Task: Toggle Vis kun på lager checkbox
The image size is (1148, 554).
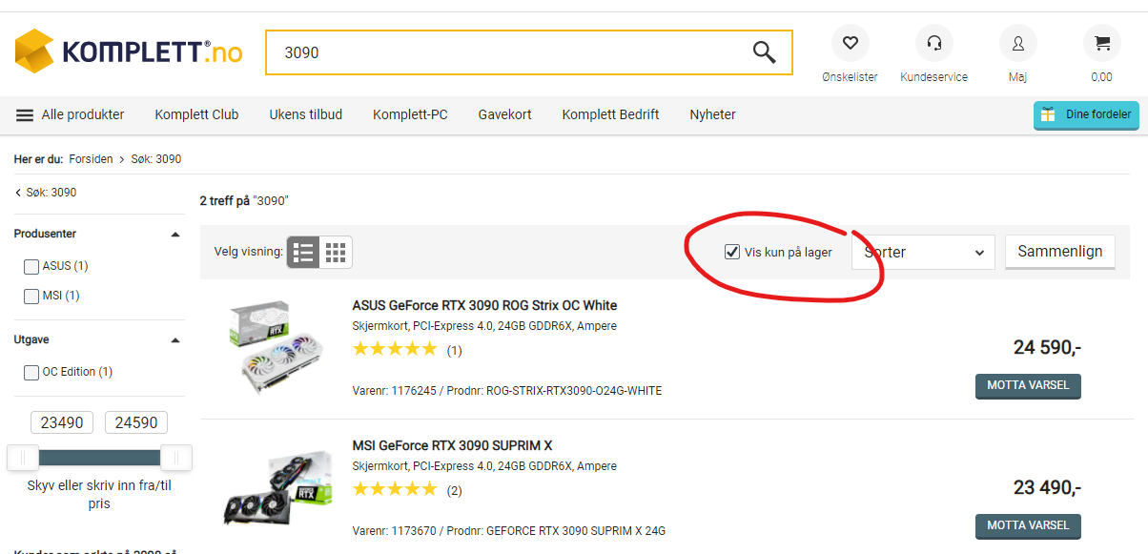Action: pyautogui.click(x=732, y=252)
